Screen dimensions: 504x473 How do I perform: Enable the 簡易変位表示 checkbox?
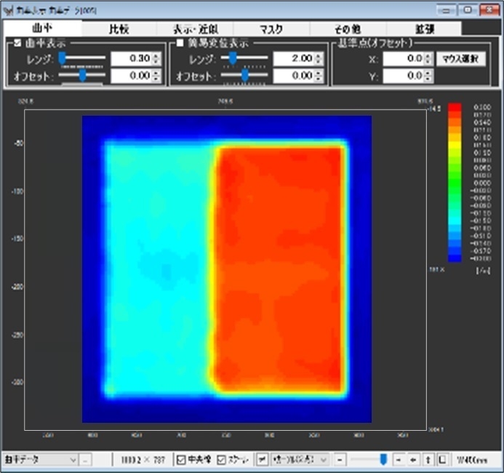[180, 43]
